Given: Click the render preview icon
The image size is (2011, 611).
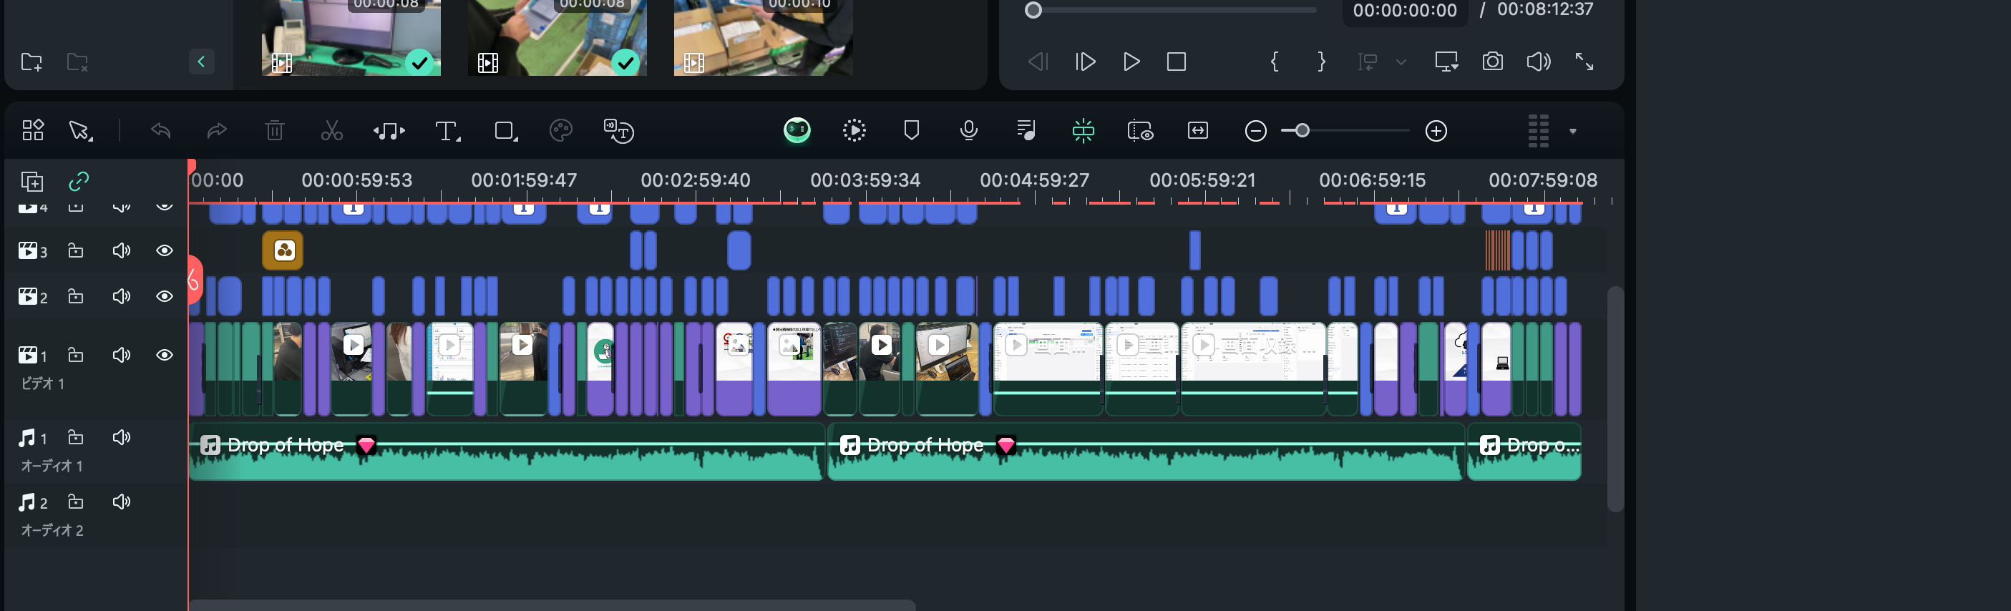Looking at the screenshot, I should click(854, 130).
